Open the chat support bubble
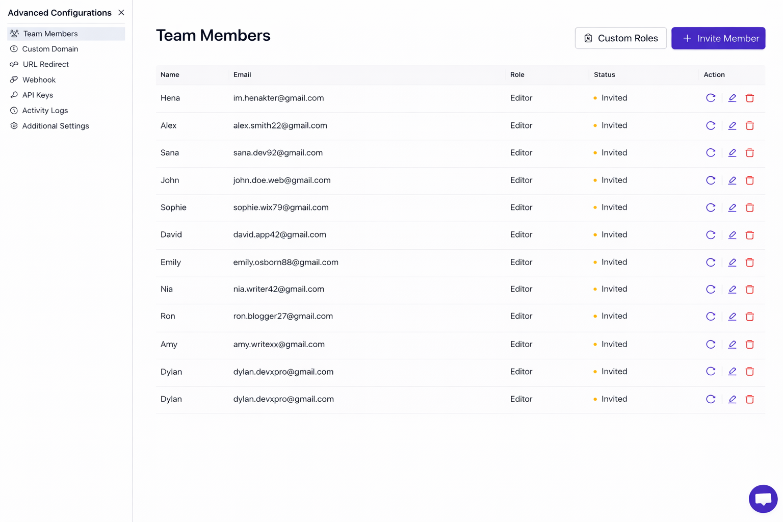The height and width of the screenshot is (522, 783). pos(763,499)
